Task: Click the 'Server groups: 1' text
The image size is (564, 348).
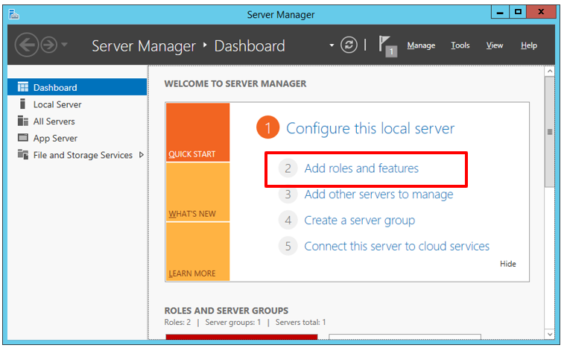Action: pos(233,322)
